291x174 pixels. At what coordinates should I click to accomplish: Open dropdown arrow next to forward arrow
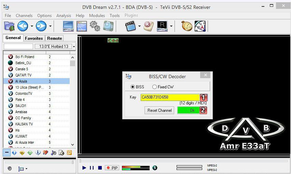pos(50,26)
